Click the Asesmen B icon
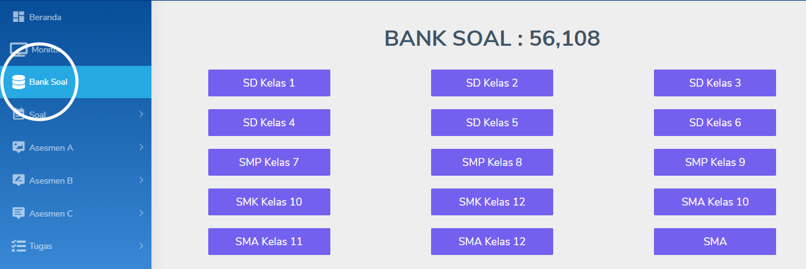 [x=18, y=180]
